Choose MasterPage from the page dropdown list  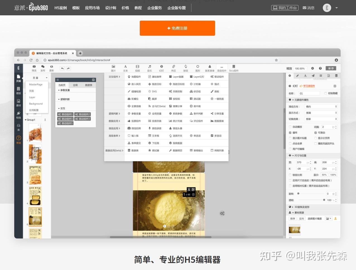[x=36, y=85]
